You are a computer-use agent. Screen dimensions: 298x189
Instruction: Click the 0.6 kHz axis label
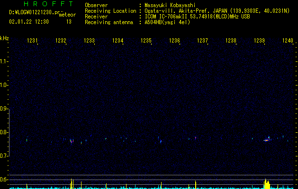click(x=4, y=180)
